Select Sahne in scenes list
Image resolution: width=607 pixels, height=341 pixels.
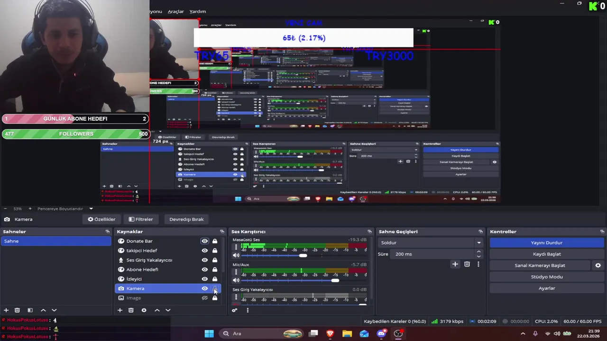click(56, 241)
